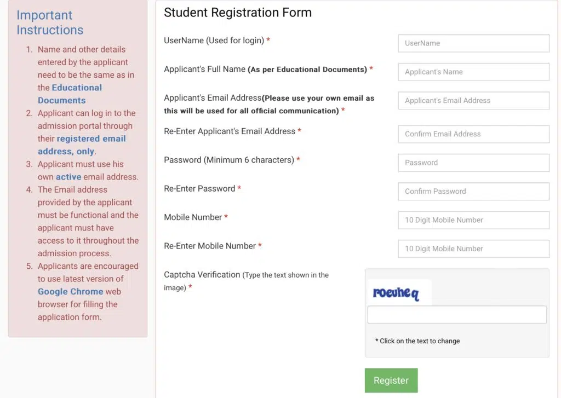Refresh the captcha by clicking its image
The height and width of the screenshot is (398, 561).
click(397, 293)
